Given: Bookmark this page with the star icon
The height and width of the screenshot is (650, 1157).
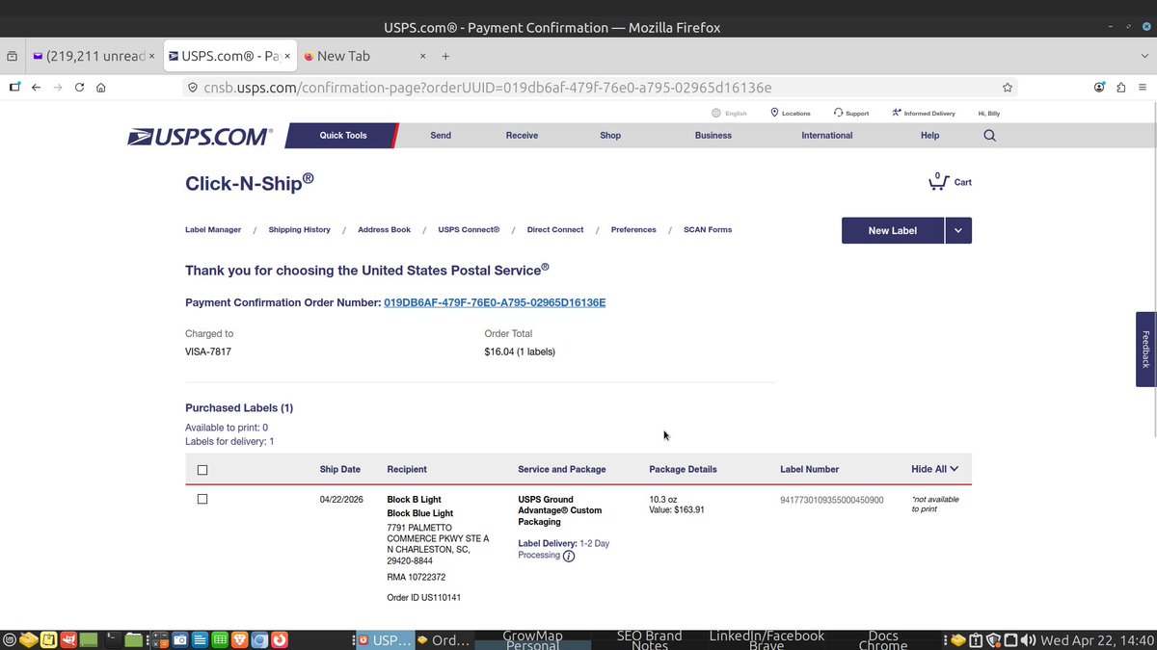Looking at the screenshot, I should click(1008, 87).
